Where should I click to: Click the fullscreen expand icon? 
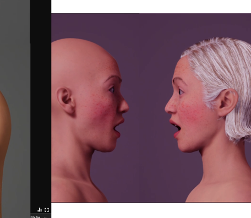click(47, 210)
